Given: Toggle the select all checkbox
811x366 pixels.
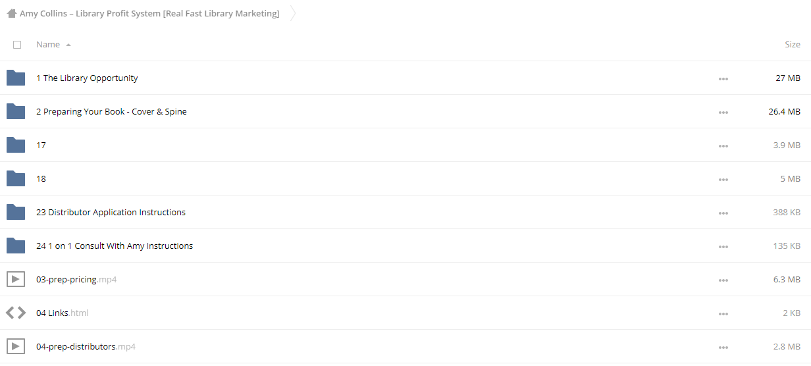Looking at the screenshot, I should click(x=17, y=45).
